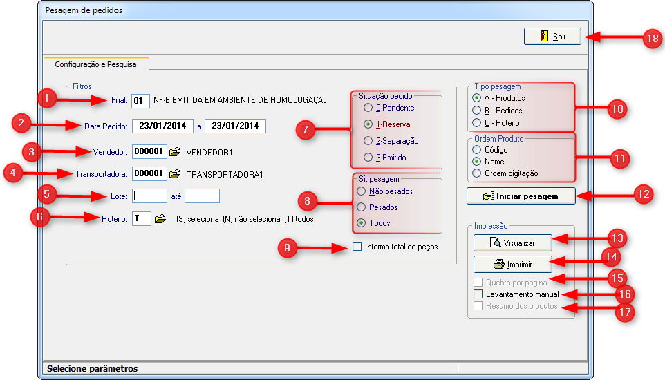Open the Roteiro lookup folder icon
This screenshot has width=665, height=380.
coord(160,219)
